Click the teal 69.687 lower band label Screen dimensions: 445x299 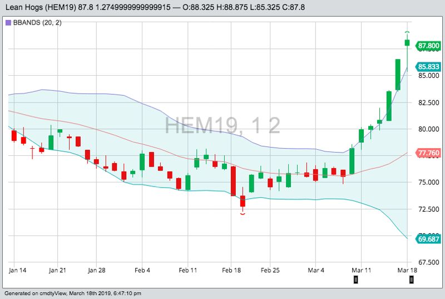(429, 239)
